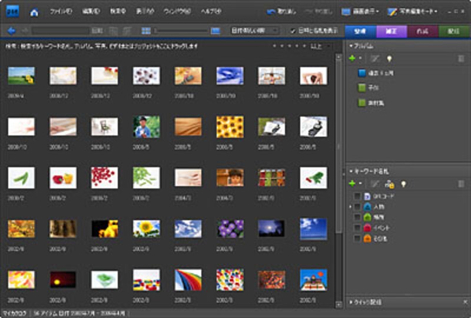The width and height of the screenshot is (471, 318).
Task: Click the lightbulb icon in the Albums panel
Action: coord(389,58)
